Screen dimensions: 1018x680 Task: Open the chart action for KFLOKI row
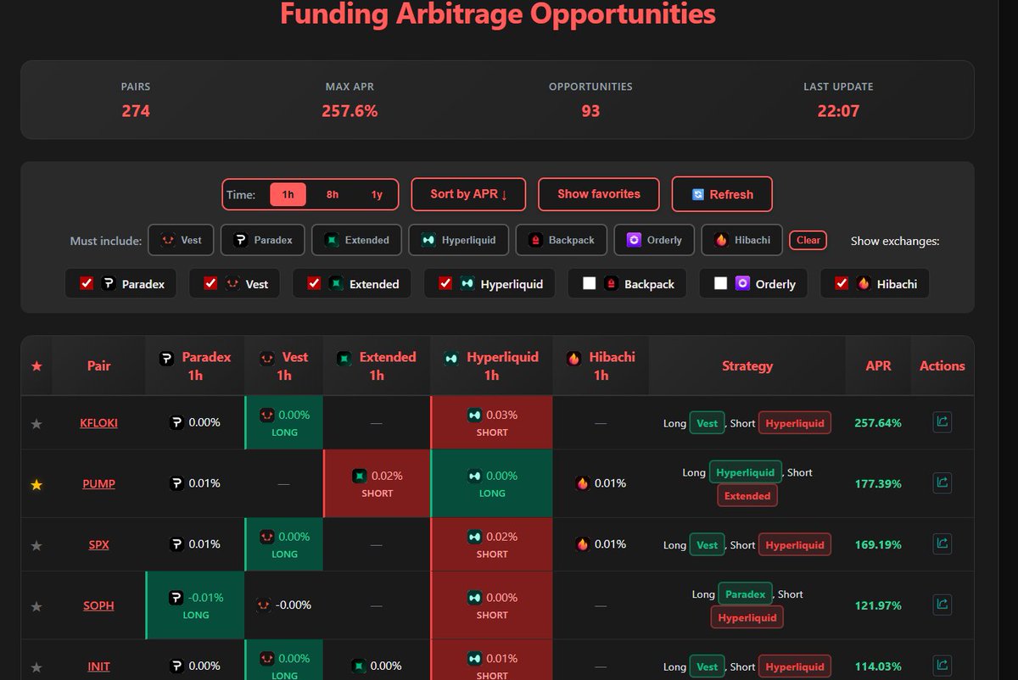coord(942,422)
